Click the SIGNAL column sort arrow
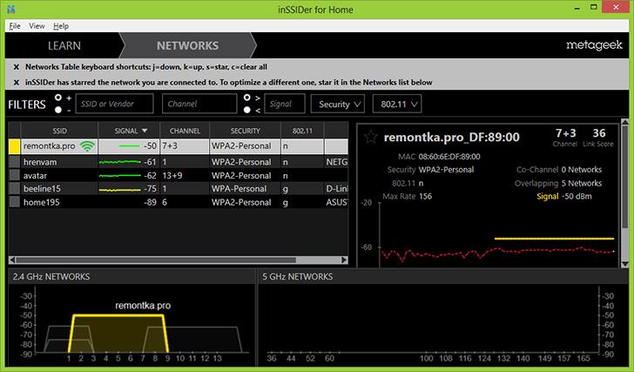The height and width of the screenshot is (372, 634). pos(144,131)
